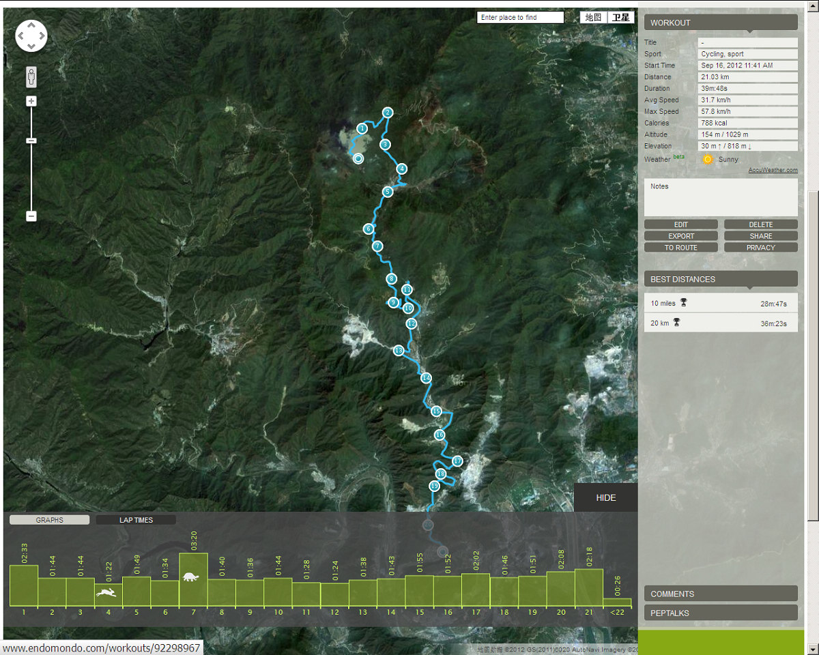Switch to satellite view (卫星)
This screenshot has width=819, height=655.
(x=620, y=18)
